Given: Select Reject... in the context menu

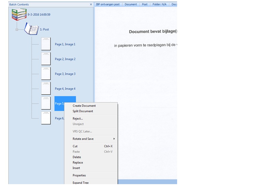Looking at the screenshot, I should 78,119.
